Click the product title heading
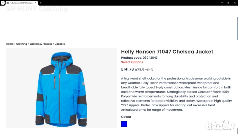The image size is (238, 134). click(x=167, y=52)
